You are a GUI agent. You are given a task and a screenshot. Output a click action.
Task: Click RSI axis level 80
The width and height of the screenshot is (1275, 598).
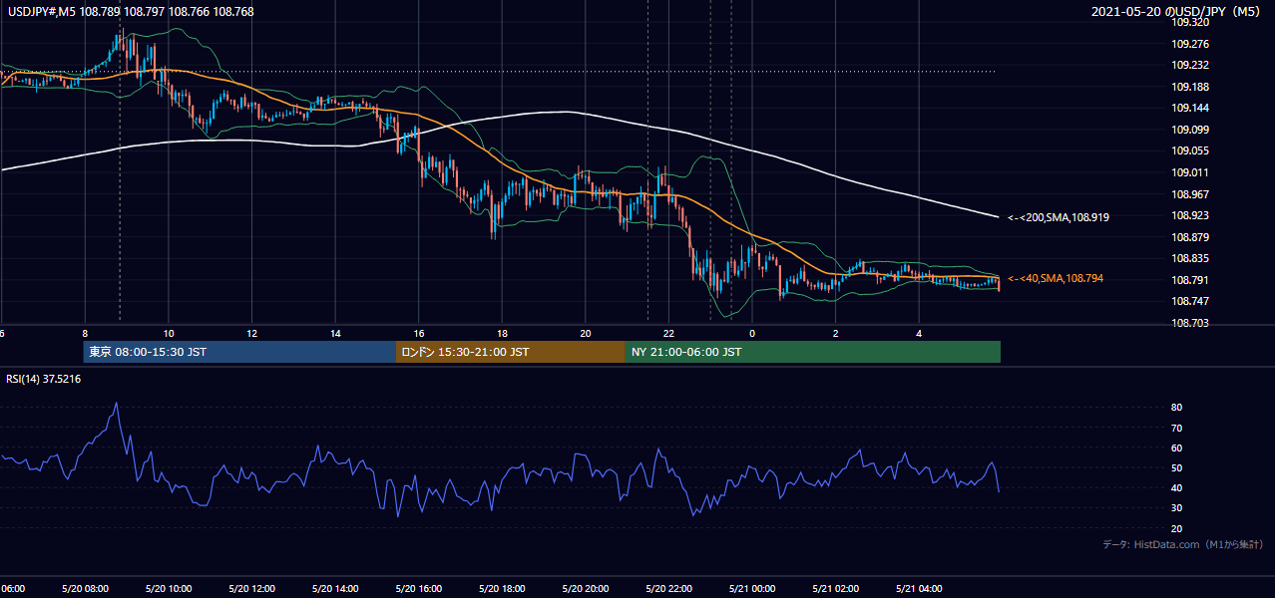click(1177, 408)
